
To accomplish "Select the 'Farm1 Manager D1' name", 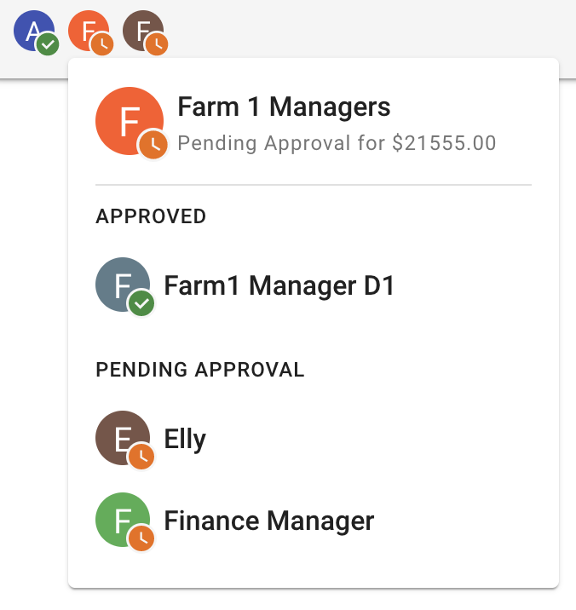I will (279, 285).
